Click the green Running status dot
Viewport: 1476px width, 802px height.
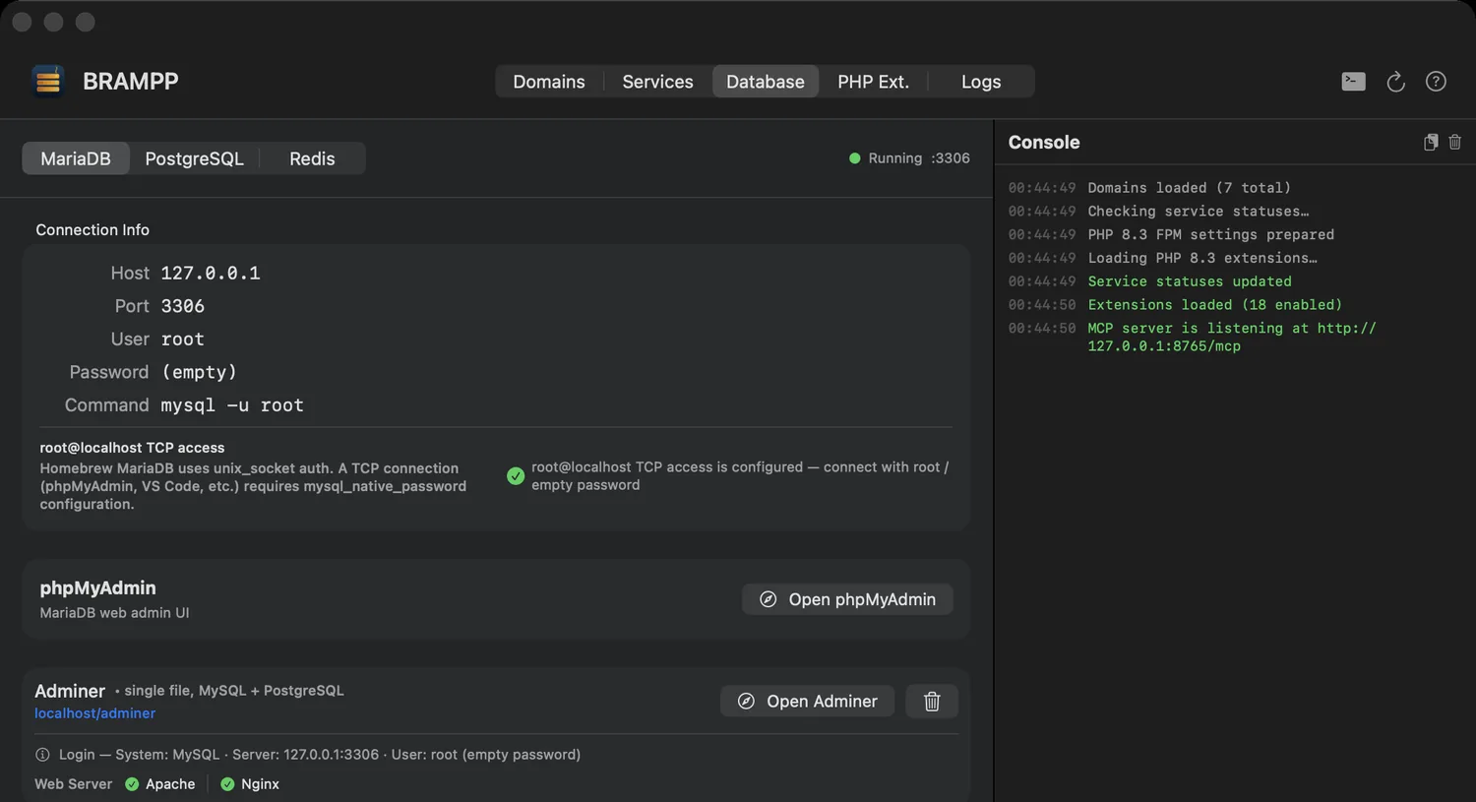click(x=855, y=158)
